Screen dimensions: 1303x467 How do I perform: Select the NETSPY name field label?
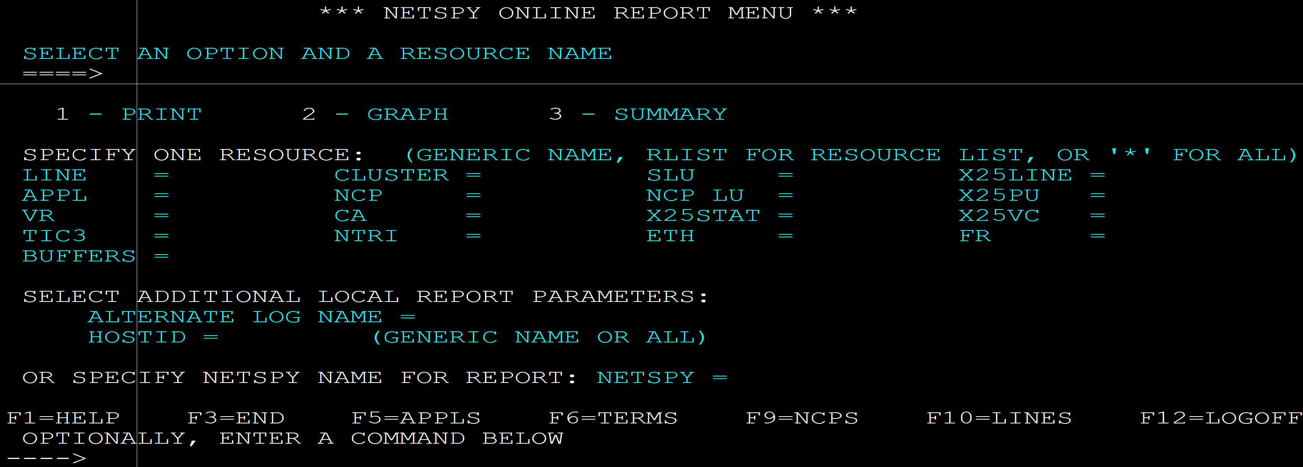pos(645,378)
